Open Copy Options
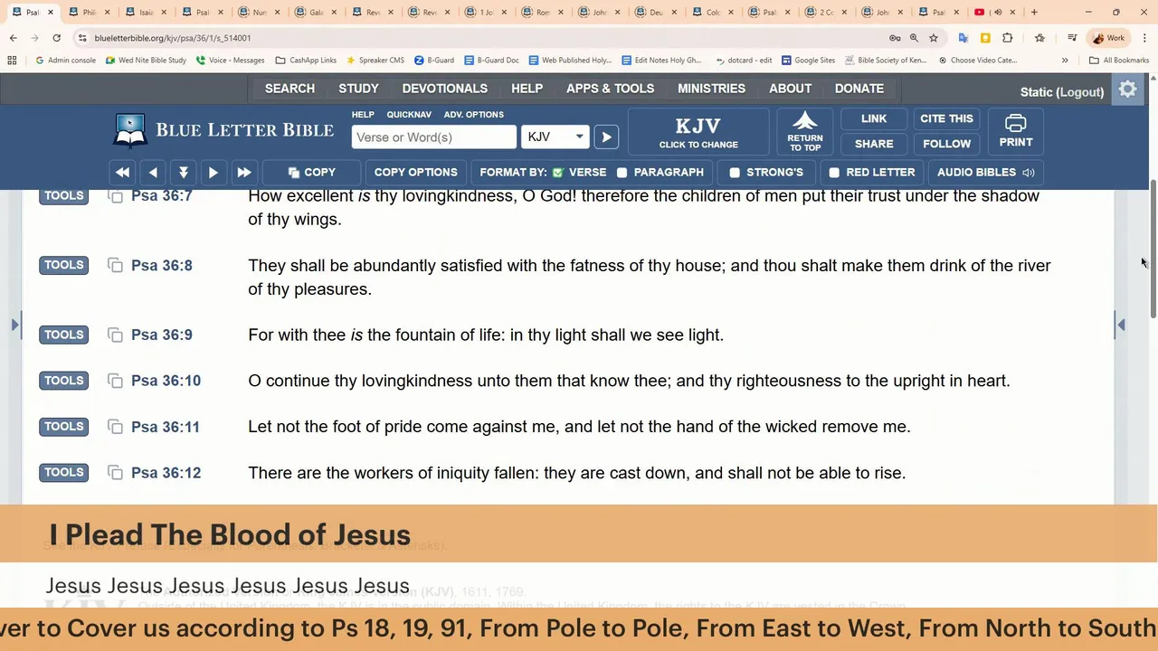 click(416, 172)
